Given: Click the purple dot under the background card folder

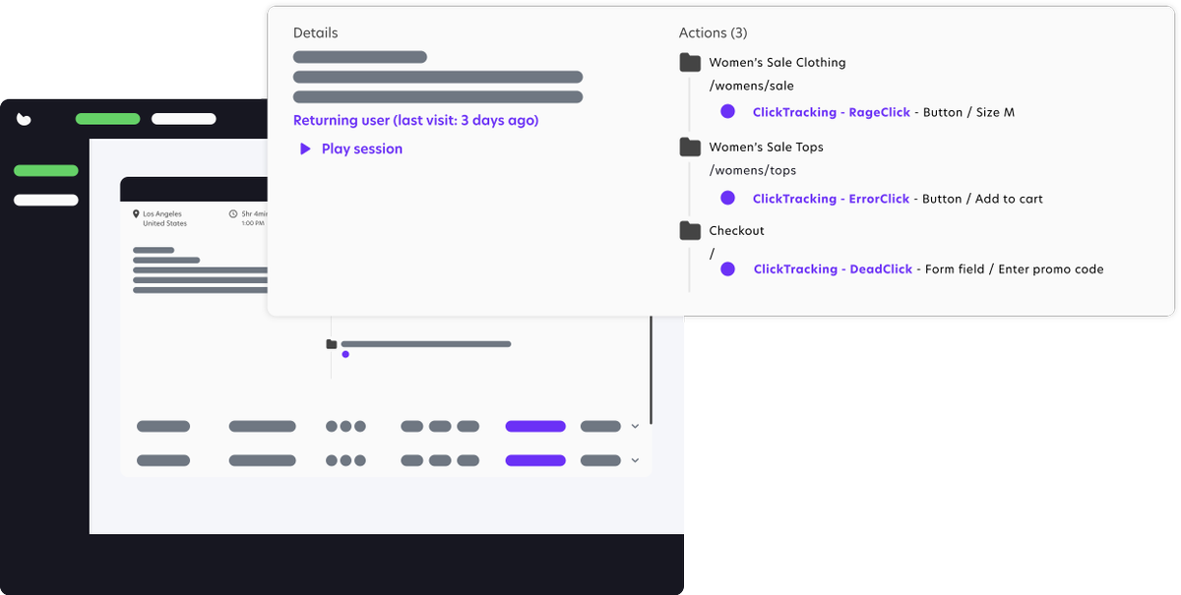Looking at the screenshot, I should [x=345, y=354].
